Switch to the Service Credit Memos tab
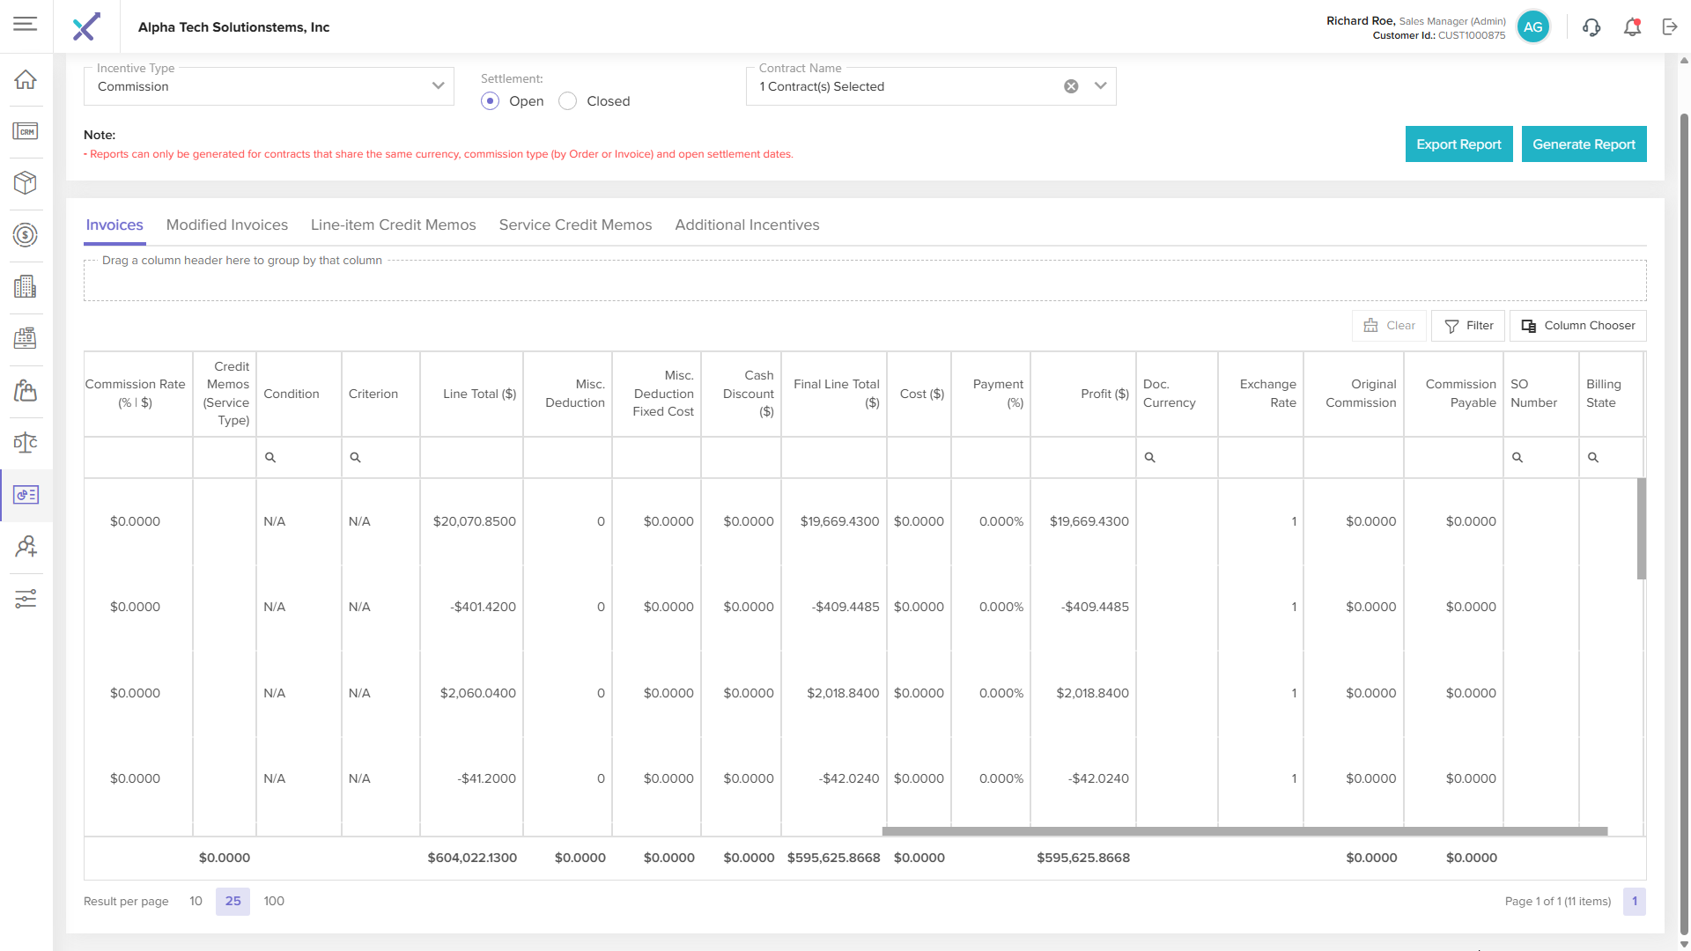1691x951 pixels. click(x=575, y=225)
